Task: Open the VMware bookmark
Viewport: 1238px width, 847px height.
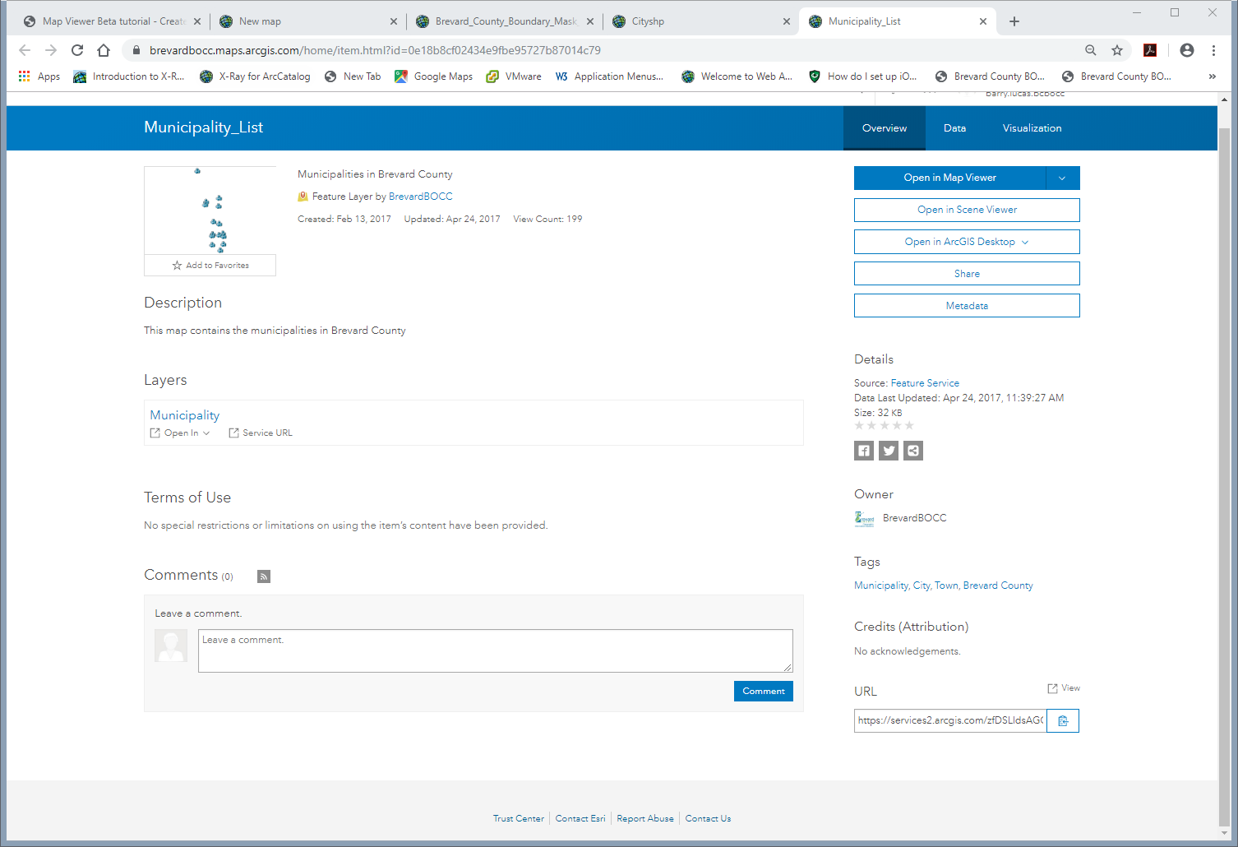Action: (x=514, y=76)
